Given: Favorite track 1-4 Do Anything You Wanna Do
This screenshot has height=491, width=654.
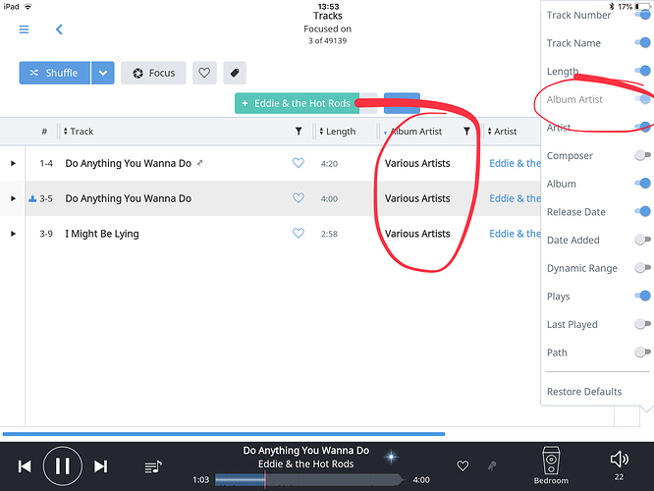Looking at the screenshot, I should pyautogui.click(x=299, y=163).
